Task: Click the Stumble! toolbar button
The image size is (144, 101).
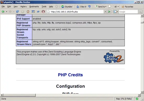Action: tap(67, 7)
